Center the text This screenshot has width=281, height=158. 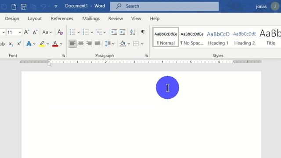pyautogui.click(x=81, y=44)
